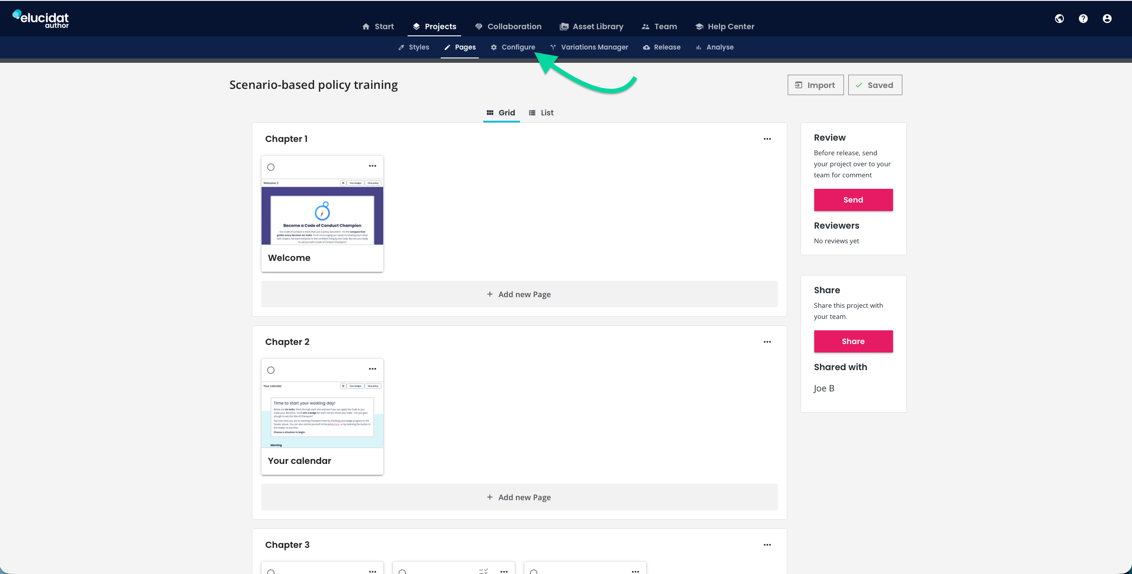Open the Analyse sub-tab
The height and width of the screenshot is (574, 1132).
point(715,47)
